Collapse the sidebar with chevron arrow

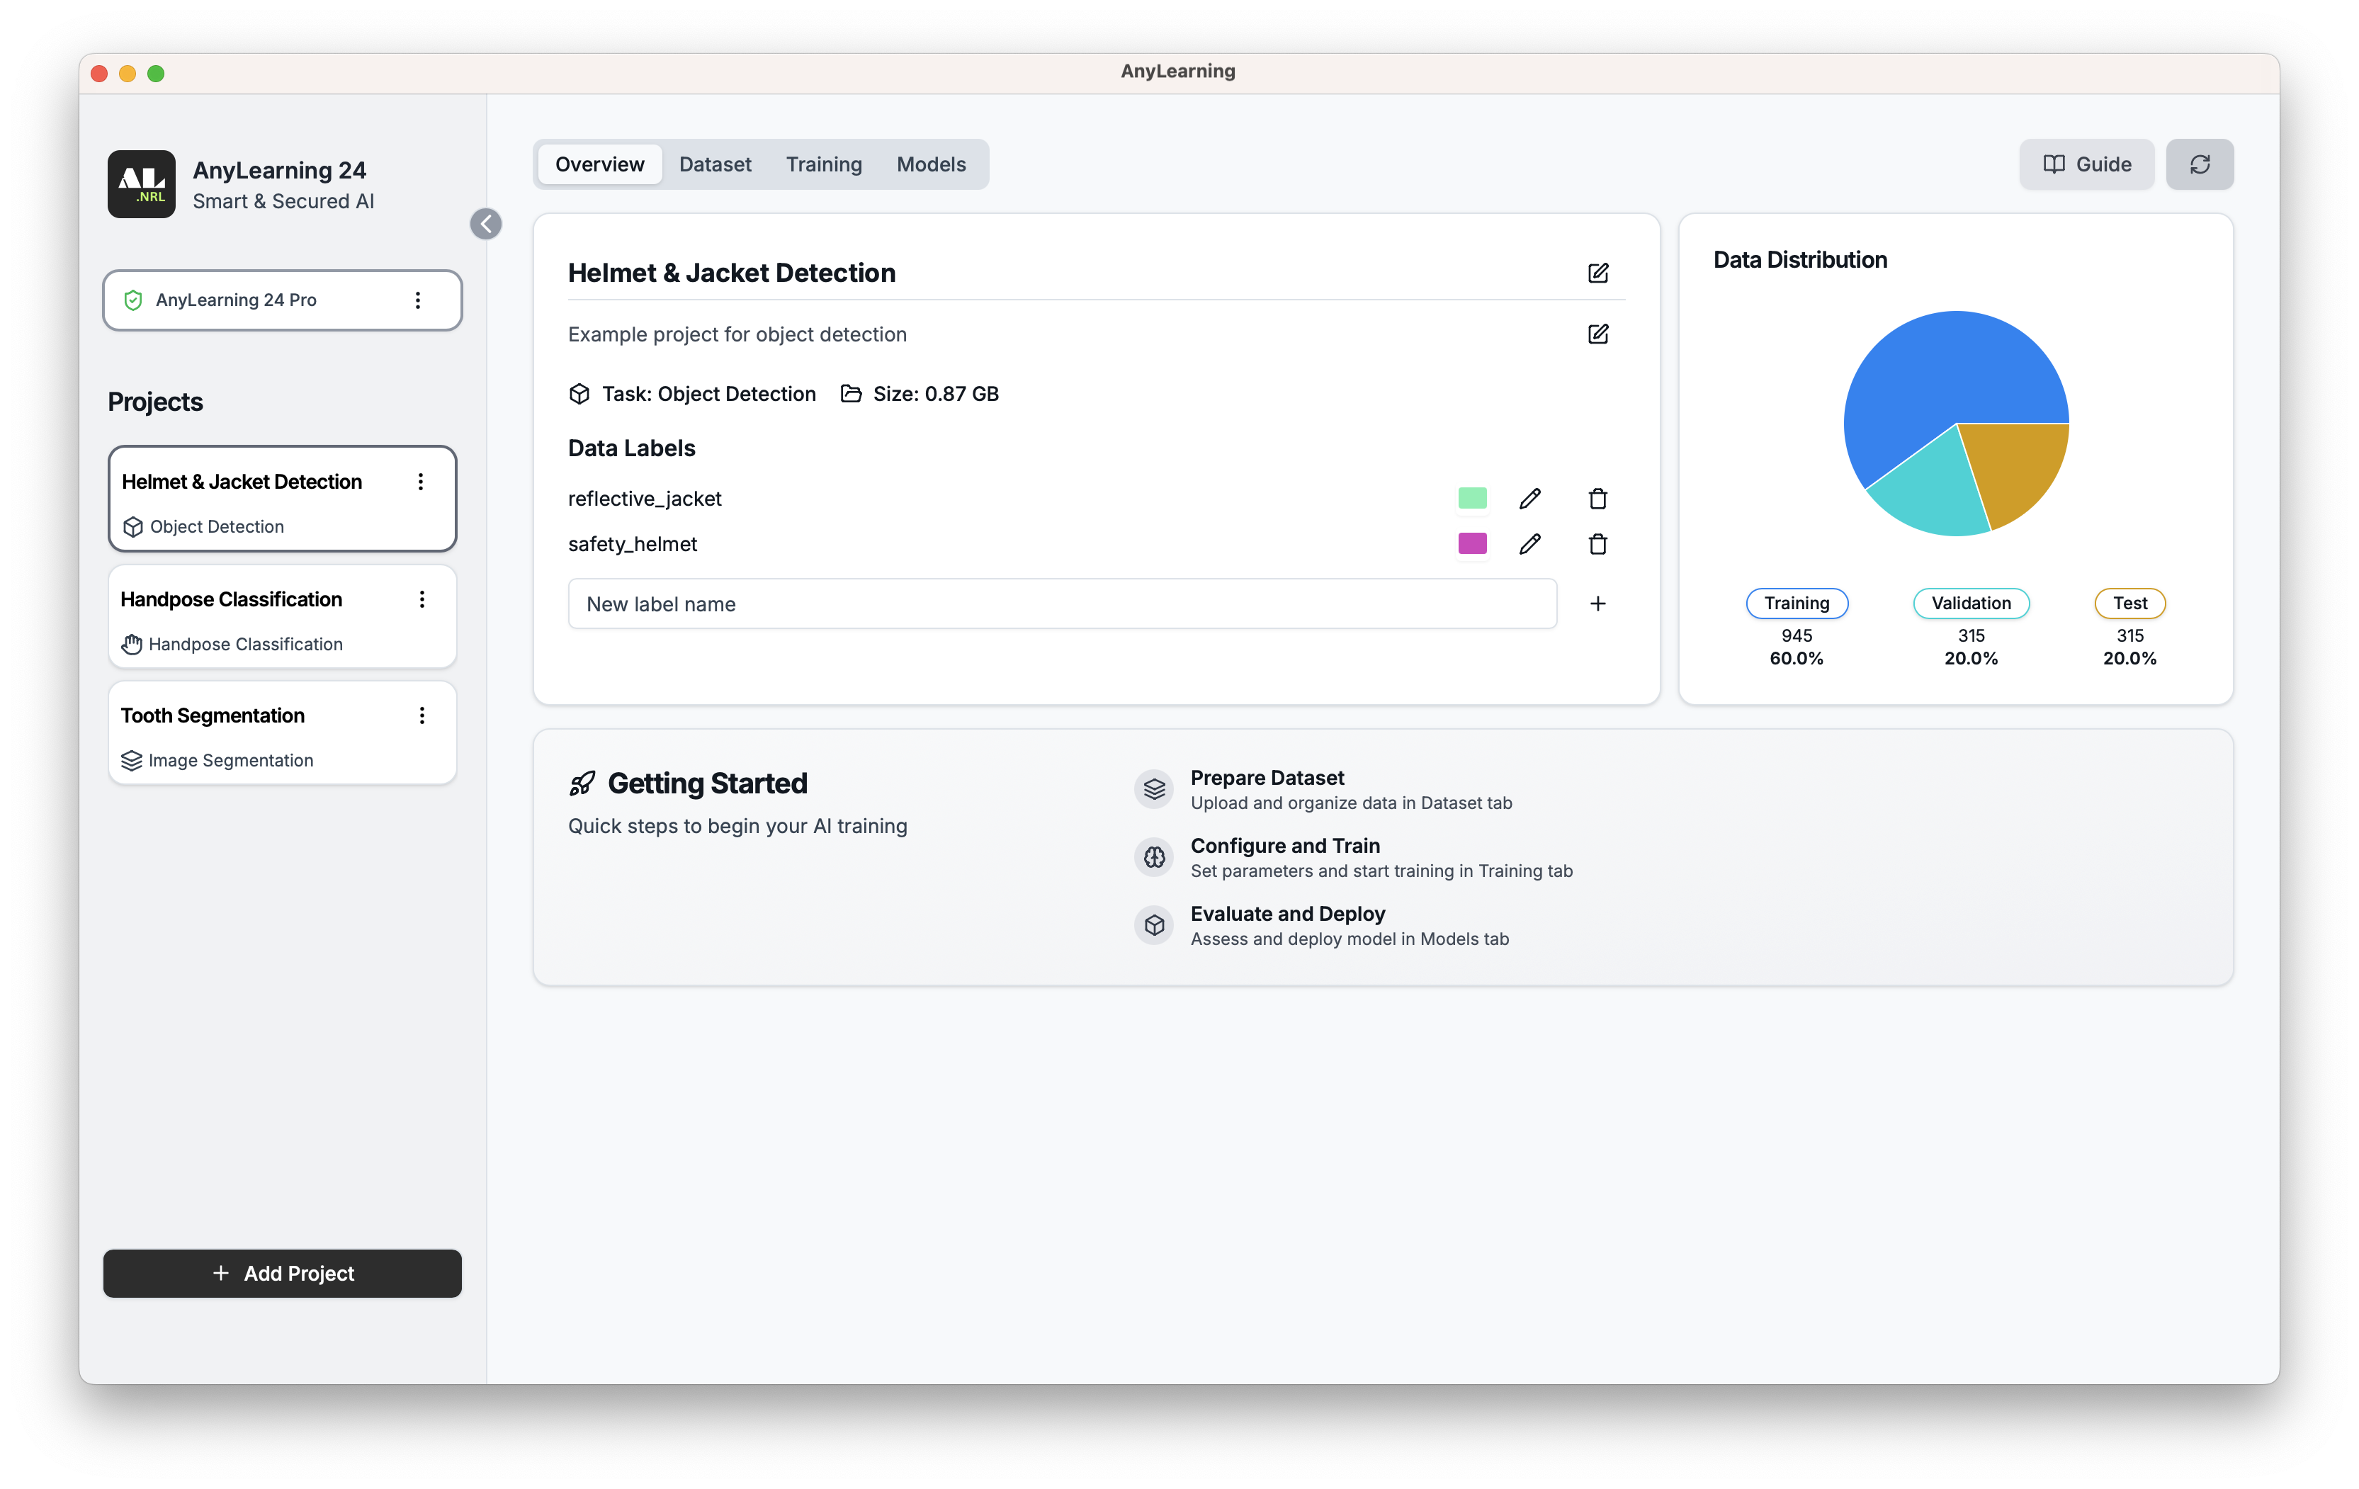(486, 225)
